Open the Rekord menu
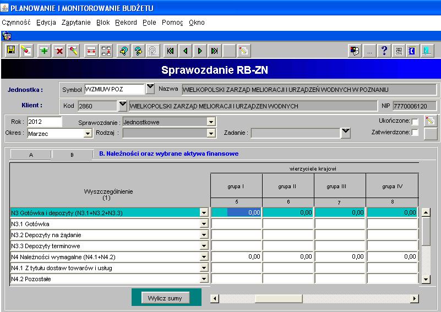The image size is (441, 312). (x=126, y=23)
